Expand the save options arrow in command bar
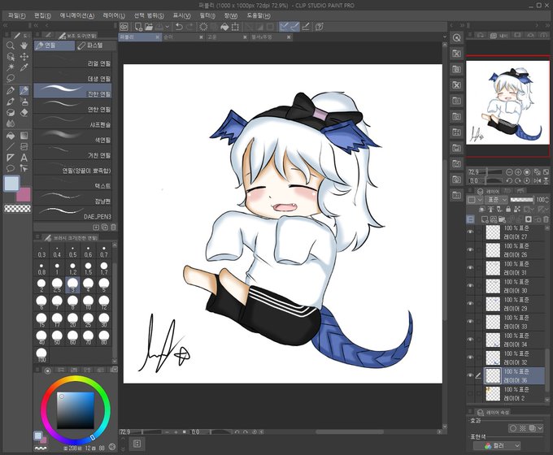 point(168,27)
